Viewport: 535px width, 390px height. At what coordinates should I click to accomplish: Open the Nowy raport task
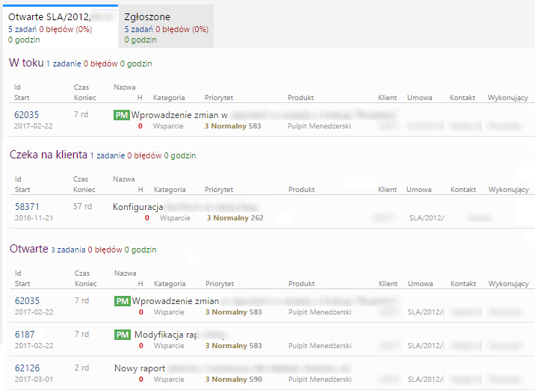[x=140, y=368]
